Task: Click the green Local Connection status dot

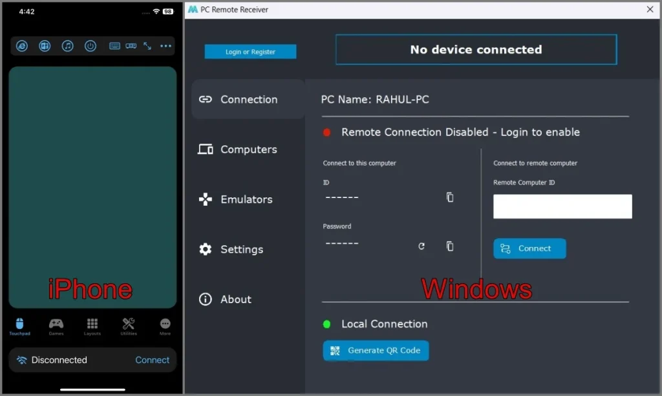Action: click(x=326, y=324)
